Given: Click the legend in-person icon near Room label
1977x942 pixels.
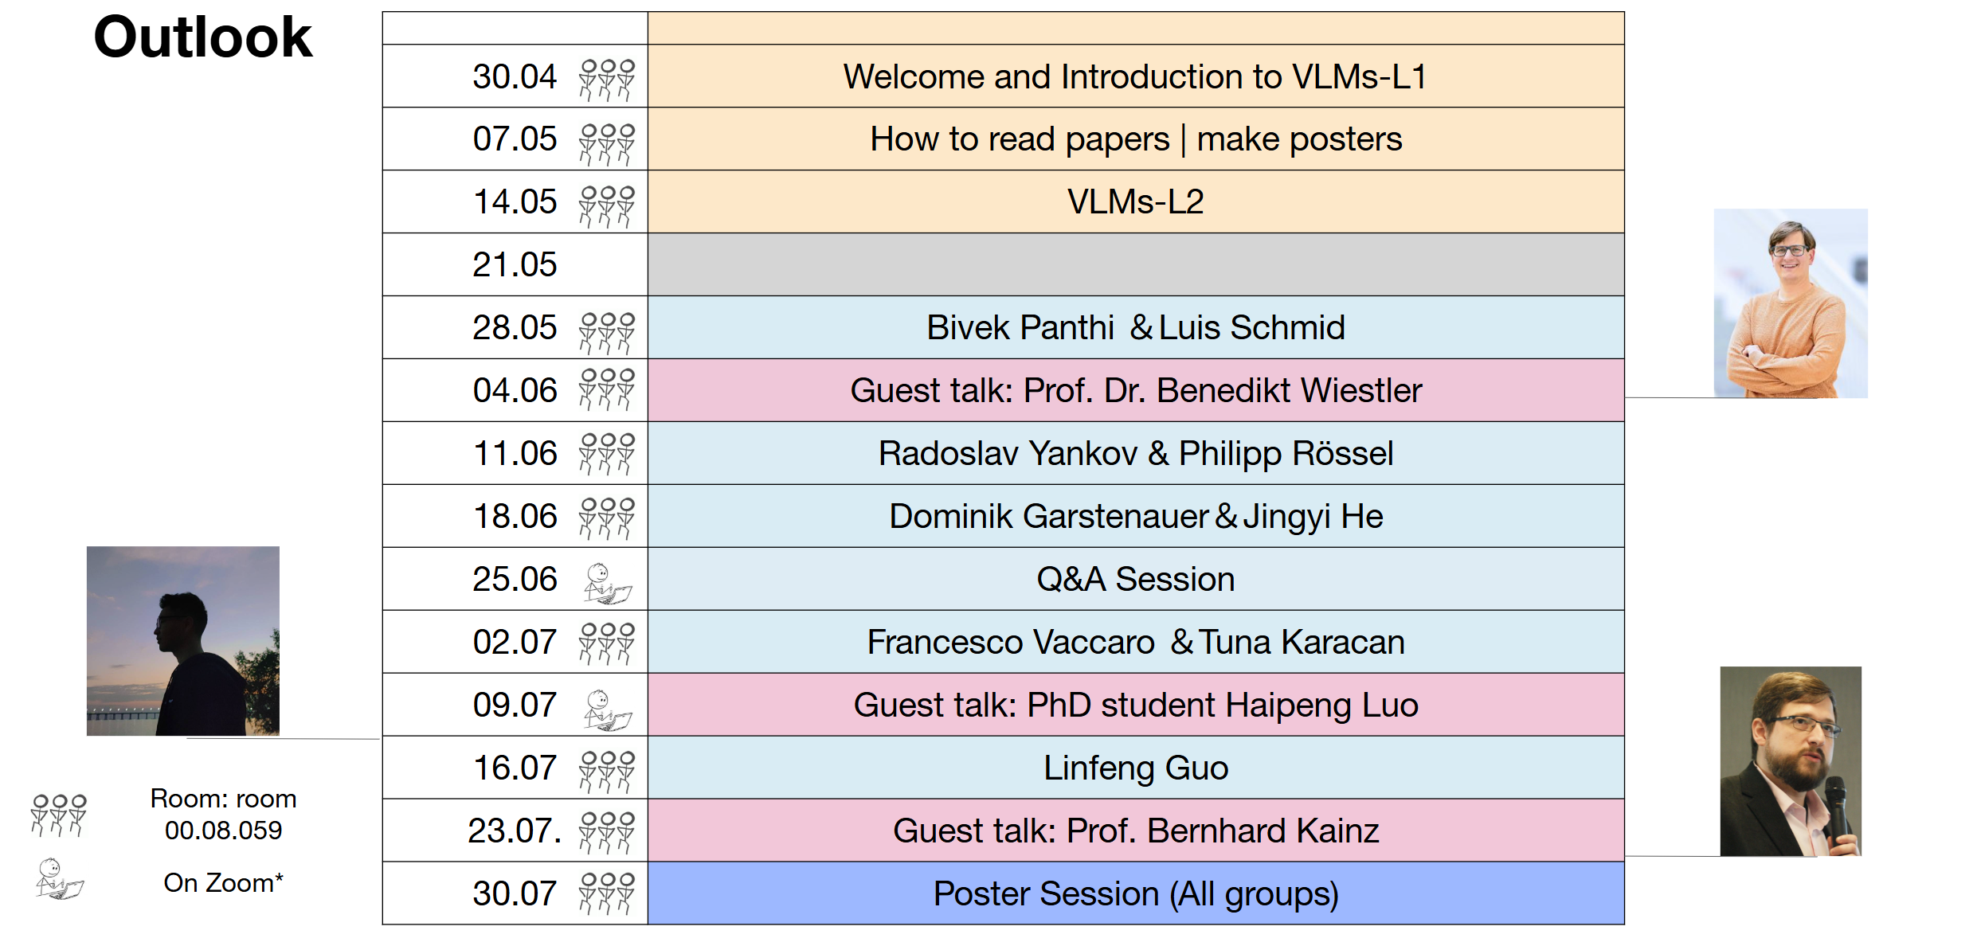Looking at the screenshot, I should click(x=58, y=815).
